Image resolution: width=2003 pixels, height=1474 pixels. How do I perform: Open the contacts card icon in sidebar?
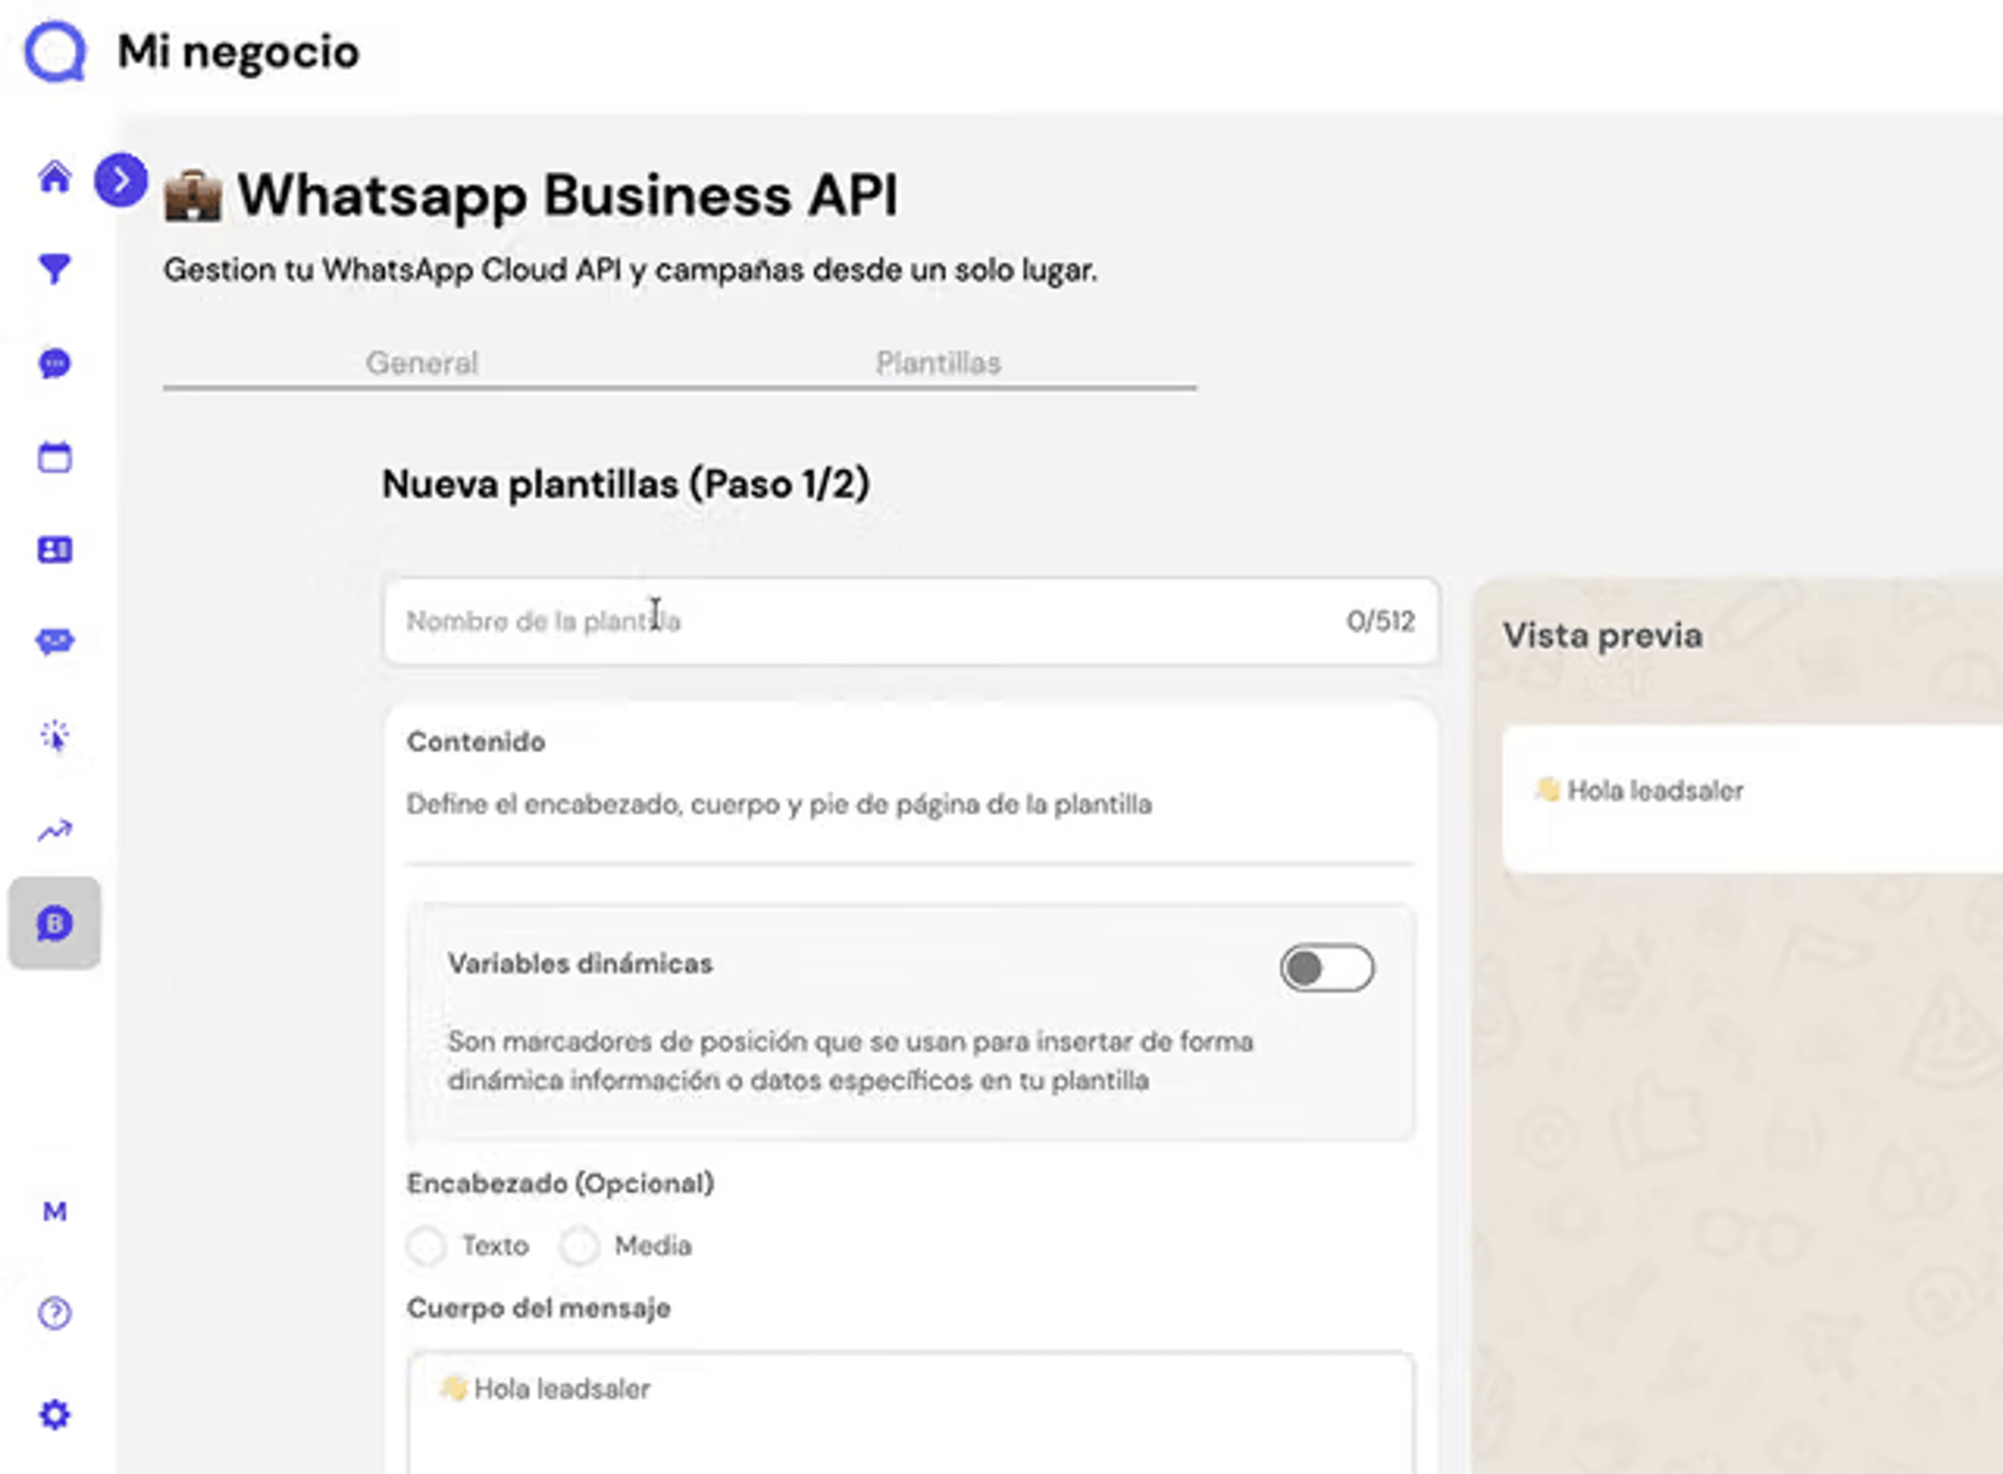[54, 550]
